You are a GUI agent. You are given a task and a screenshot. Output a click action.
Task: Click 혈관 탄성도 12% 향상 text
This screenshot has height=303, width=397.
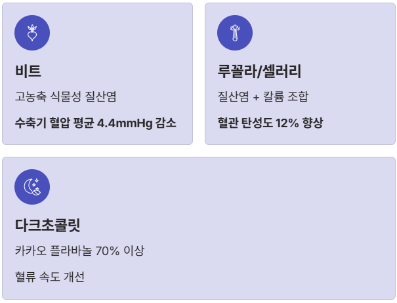270,123
